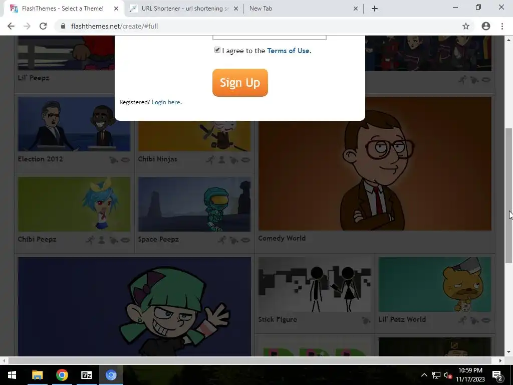Reload the current page

point(43,26)
